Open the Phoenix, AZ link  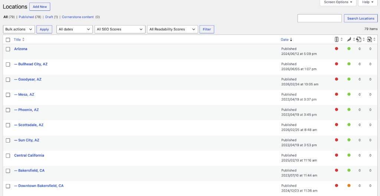(26, 110)
